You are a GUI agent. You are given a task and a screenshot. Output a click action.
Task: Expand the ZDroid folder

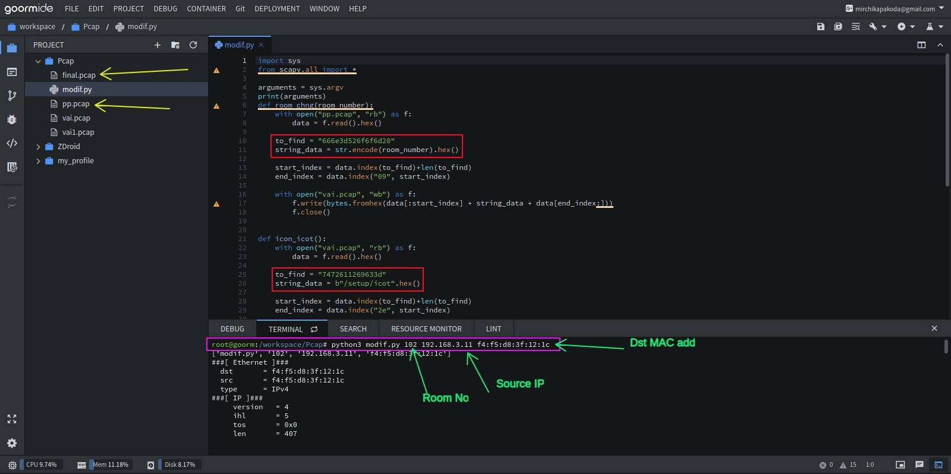pyautogui.click(x=38, y=147)
